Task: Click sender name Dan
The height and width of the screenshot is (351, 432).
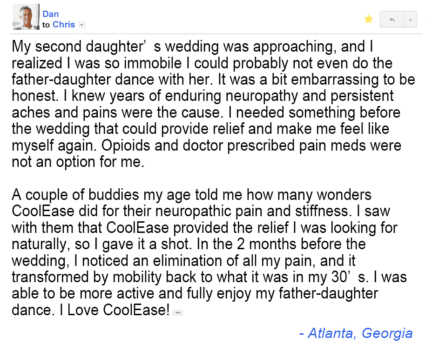Action: [x=50, y=14]
